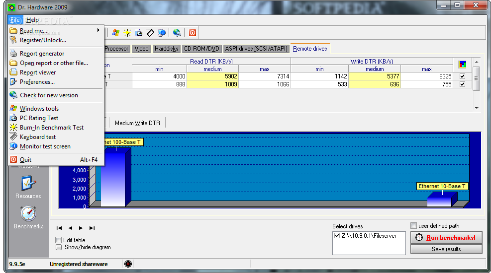
Task: Open Report viewer menu entry
Action: [55, 72]
